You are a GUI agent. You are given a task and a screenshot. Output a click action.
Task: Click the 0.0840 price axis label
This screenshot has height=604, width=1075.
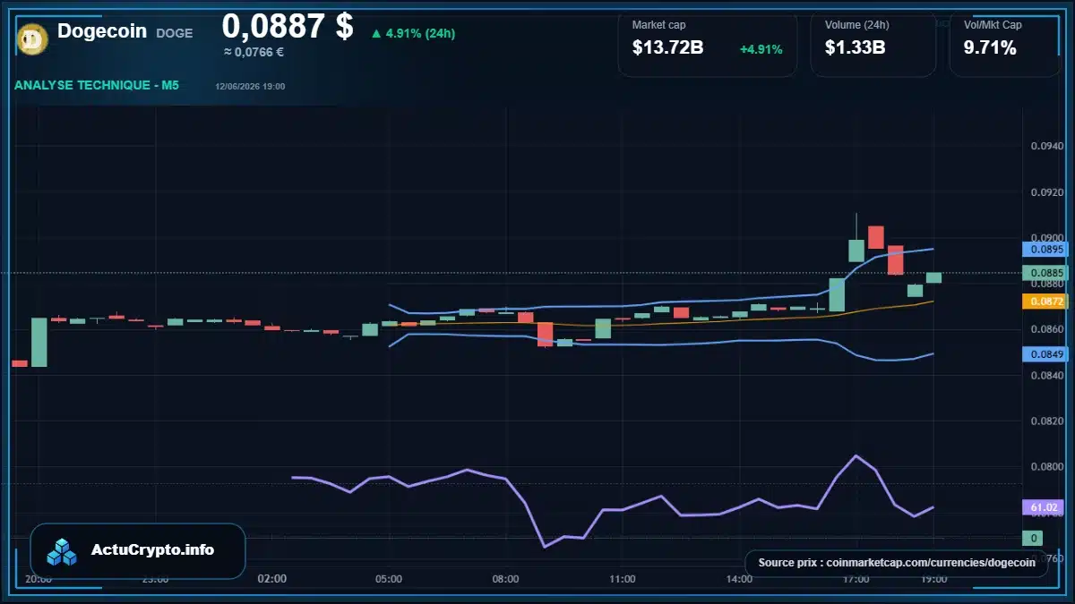(1046, 375)
